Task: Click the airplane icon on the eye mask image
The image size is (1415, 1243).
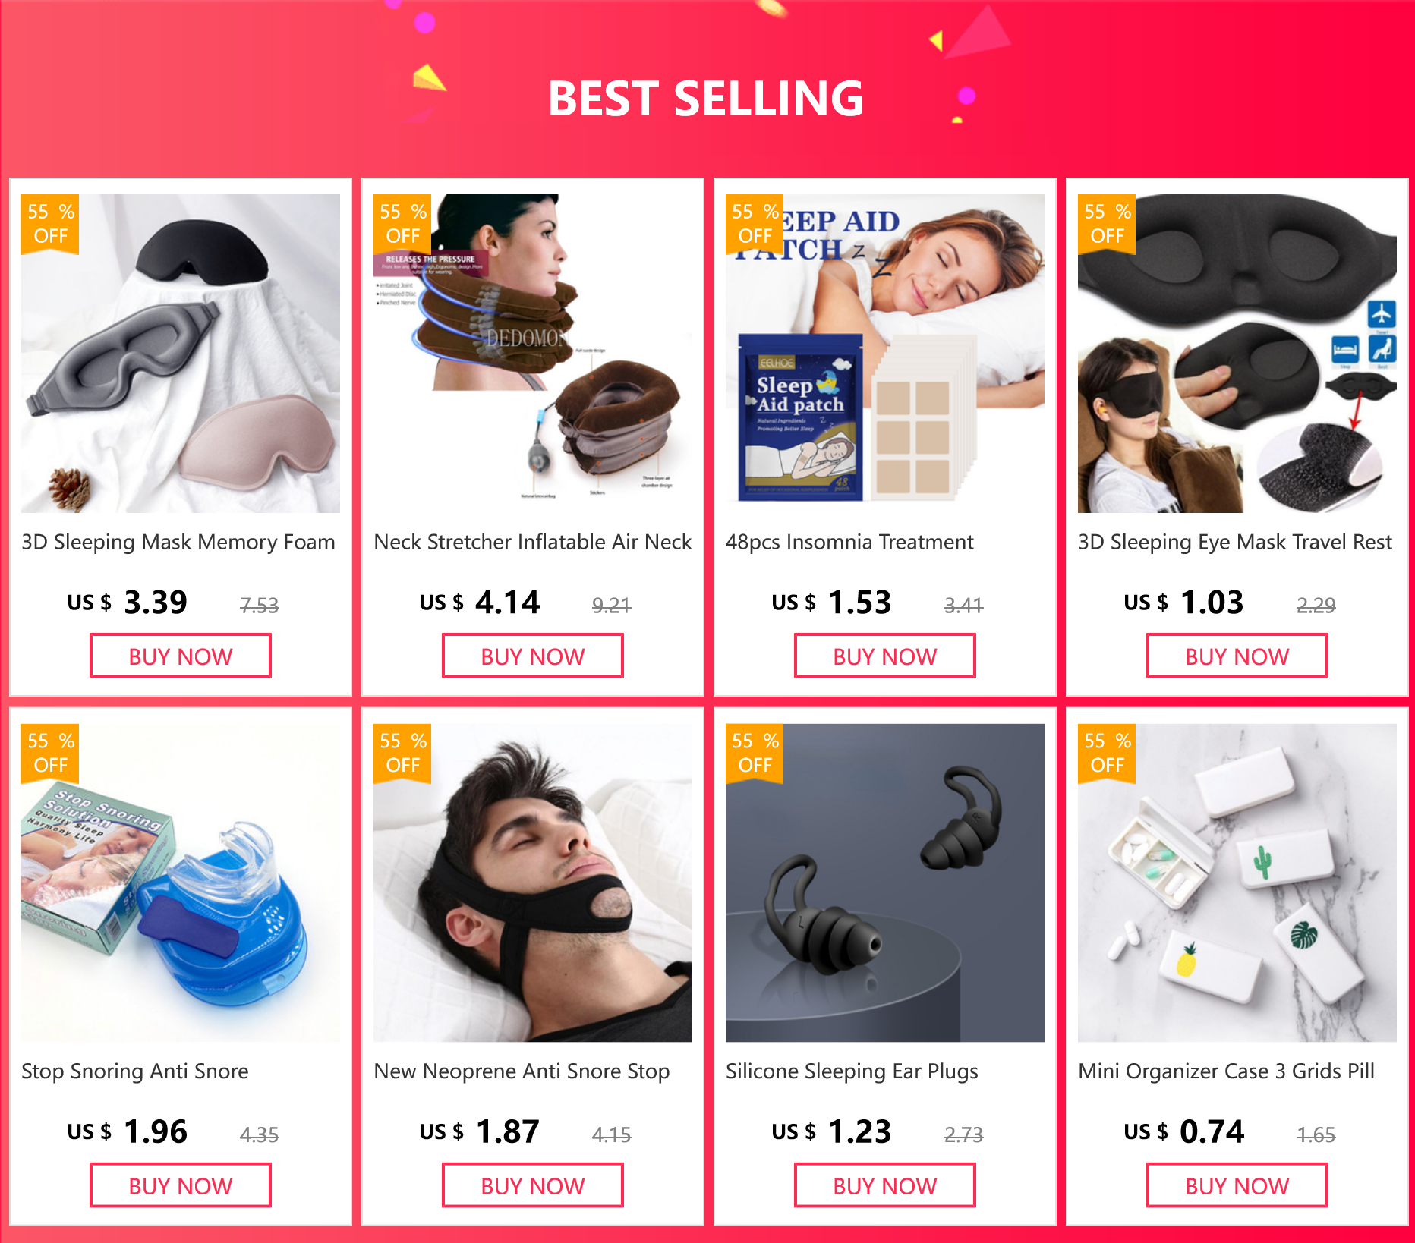Action: pyautogui.click(x=1382, y=313)
